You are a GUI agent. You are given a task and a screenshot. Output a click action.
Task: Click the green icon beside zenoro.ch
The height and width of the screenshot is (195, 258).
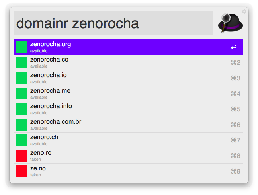(x=21, y=140)
